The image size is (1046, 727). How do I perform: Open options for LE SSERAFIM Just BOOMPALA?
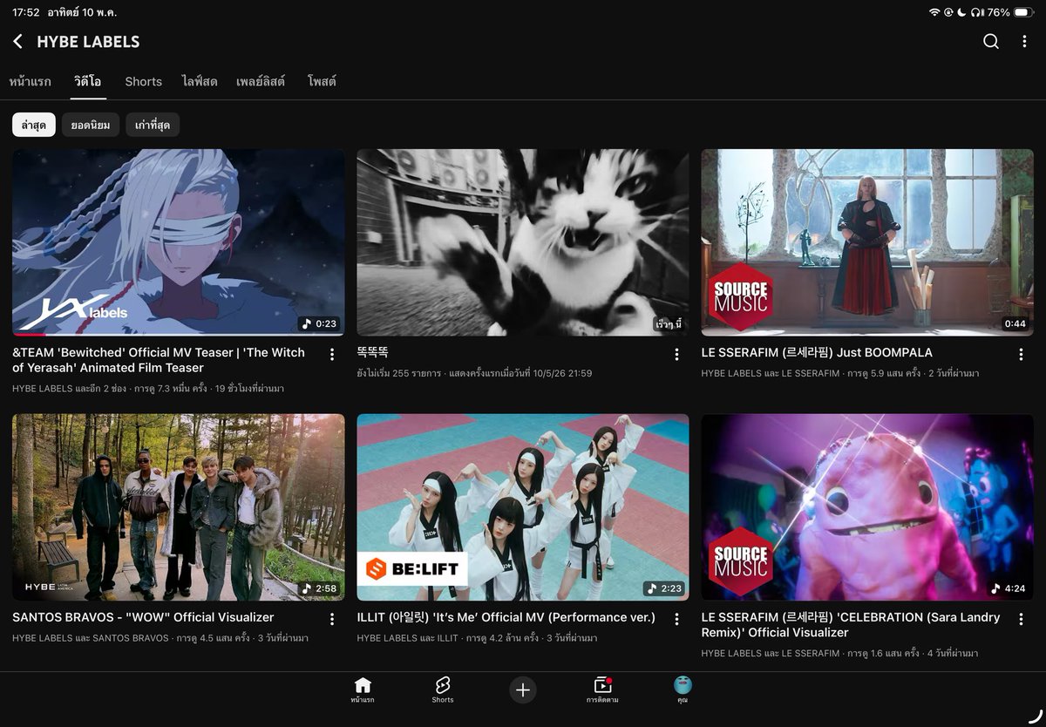[1021, 354]
